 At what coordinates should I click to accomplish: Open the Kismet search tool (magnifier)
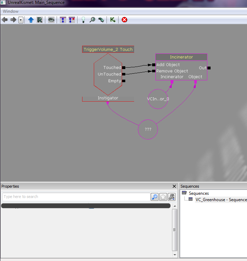click(x=92, y=20)
